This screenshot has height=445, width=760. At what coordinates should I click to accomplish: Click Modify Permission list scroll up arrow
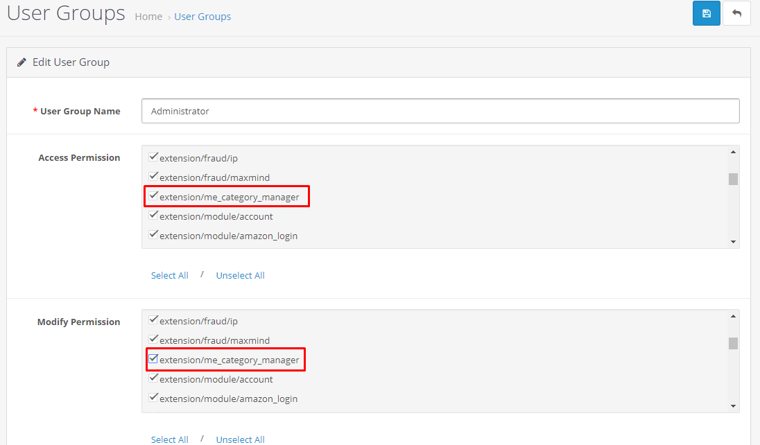[x=734, y=317]
